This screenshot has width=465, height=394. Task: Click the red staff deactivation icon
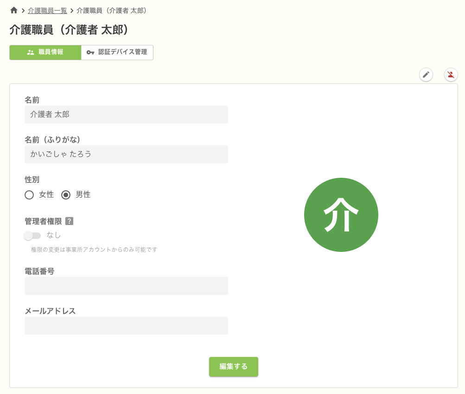point(450,75)
